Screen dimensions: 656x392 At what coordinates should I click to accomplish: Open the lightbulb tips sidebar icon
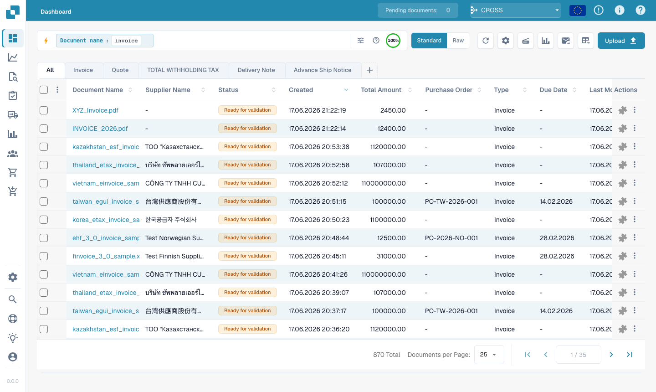(x=13, y=338)
